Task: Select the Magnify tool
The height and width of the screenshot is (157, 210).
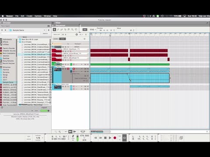Action: pyautogui.click(x=72, y=30)
